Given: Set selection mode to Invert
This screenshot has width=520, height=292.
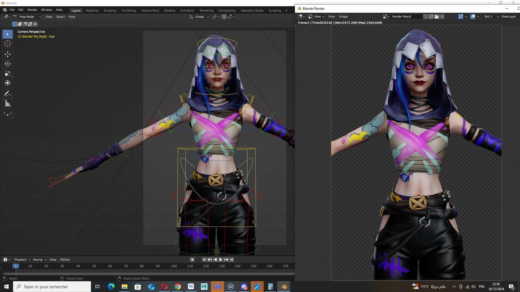Looking at the screenshot, I should (30, 24).
